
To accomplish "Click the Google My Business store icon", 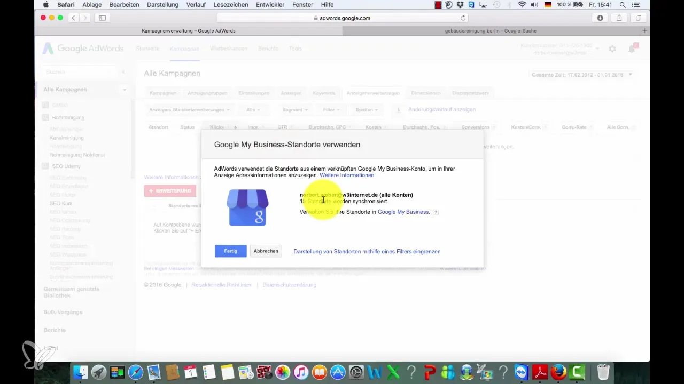I will click(247, 207).
